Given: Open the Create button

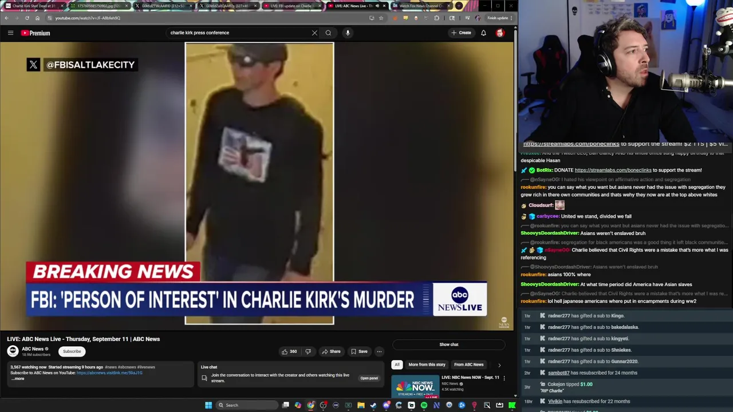Looking at the screenshot, I should 461,33.
